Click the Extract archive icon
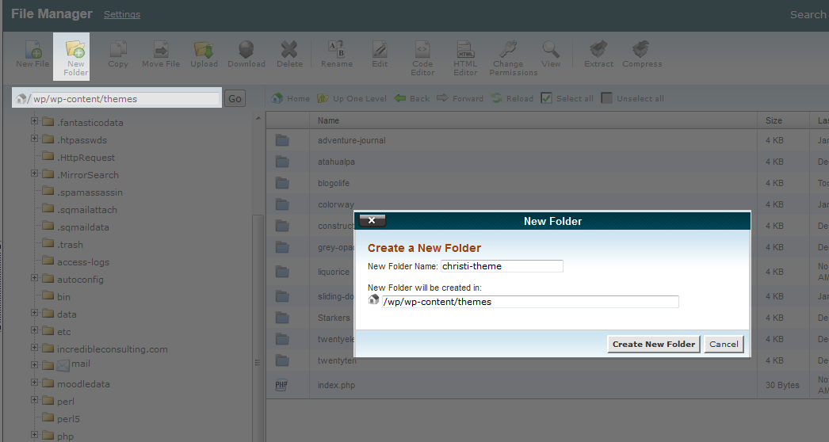 (x=598, y=53)
